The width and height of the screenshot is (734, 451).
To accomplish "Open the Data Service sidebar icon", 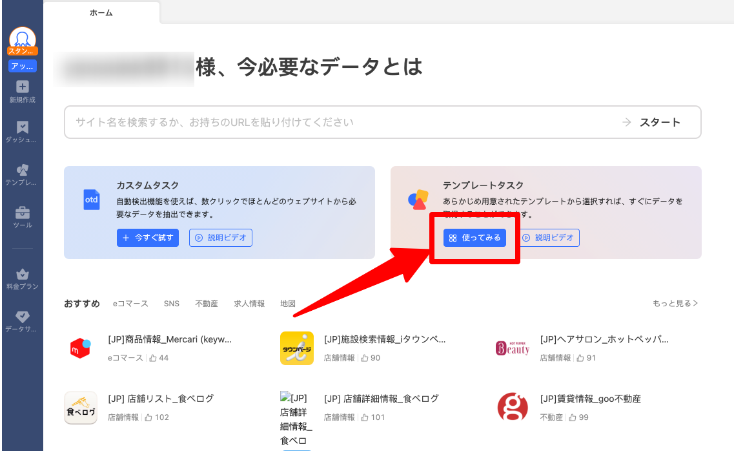I will (x=22, y=321).
